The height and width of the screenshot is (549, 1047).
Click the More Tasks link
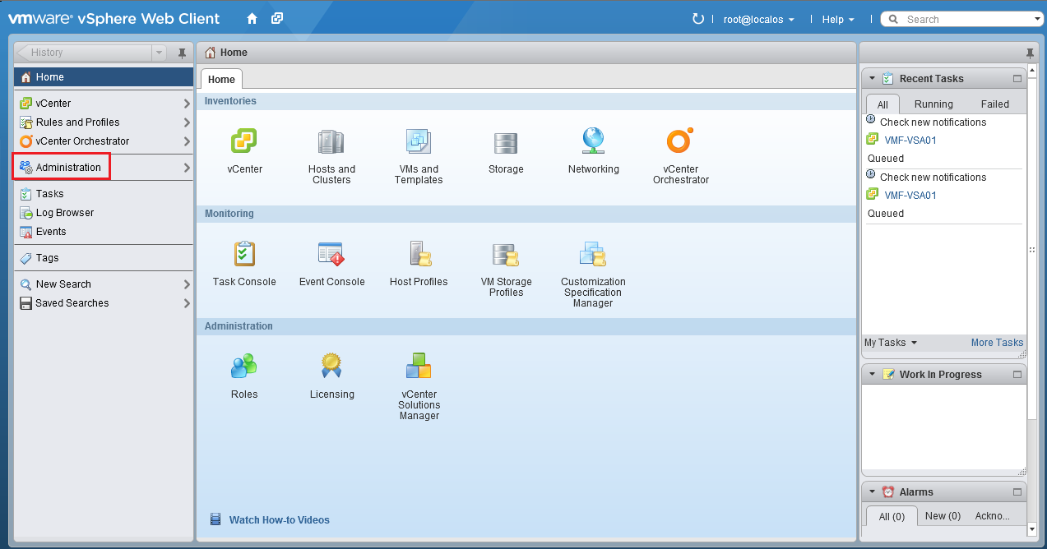click(997, 343)
